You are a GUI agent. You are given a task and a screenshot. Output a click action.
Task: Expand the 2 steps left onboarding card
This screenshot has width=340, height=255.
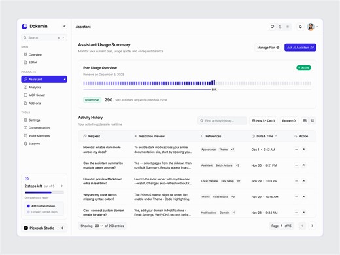[x=62, y=186]
